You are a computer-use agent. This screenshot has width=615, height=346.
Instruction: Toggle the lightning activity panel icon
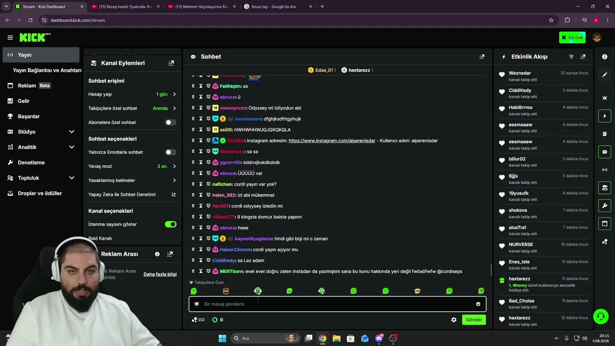604,116
